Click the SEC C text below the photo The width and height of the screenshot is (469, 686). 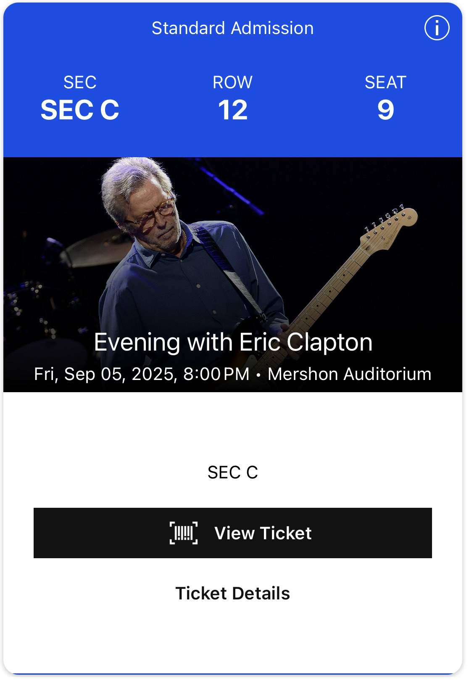[x=232, y=472]
